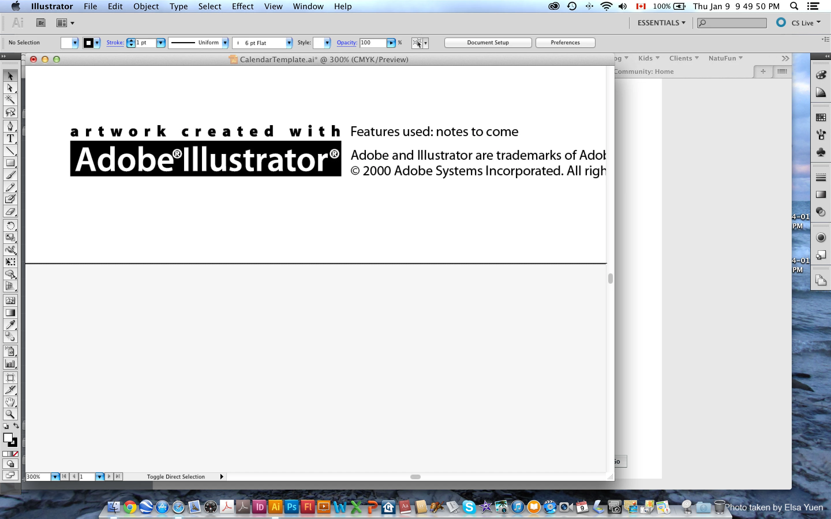The image size is (831, 519).
Task: Choose the Rotate tool
Action: pos(10,225)
